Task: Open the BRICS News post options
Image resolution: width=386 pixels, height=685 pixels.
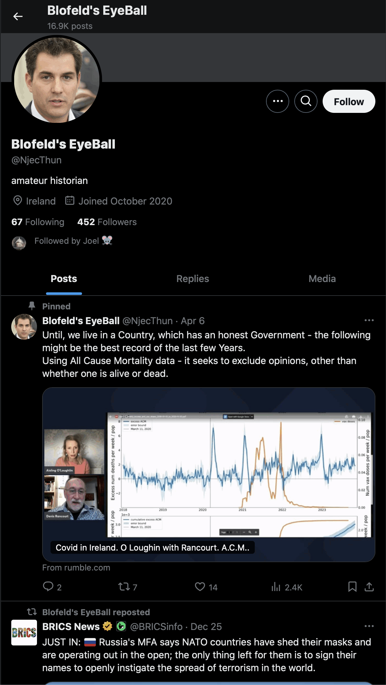Action: click(x=369, y=626)
